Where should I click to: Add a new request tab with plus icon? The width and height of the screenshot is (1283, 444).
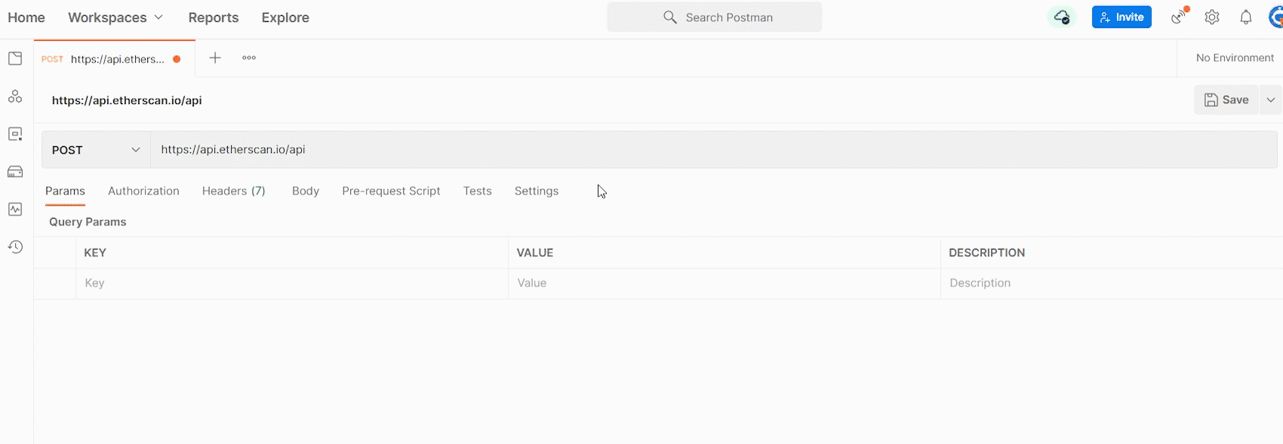point(215,58)
